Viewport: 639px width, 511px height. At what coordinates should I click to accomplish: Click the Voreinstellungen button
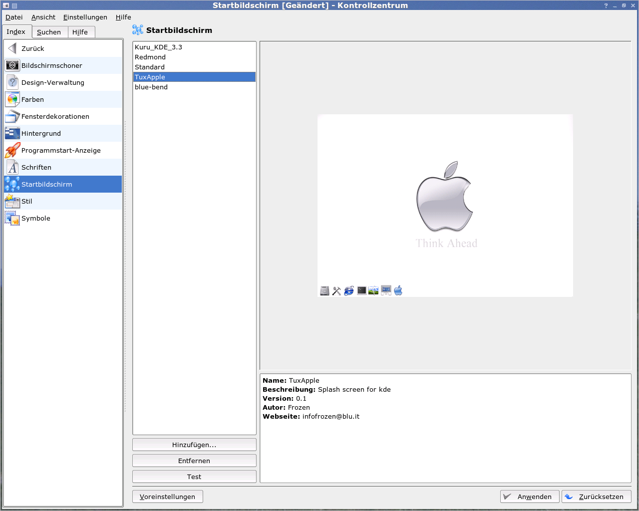click(168, 497)
